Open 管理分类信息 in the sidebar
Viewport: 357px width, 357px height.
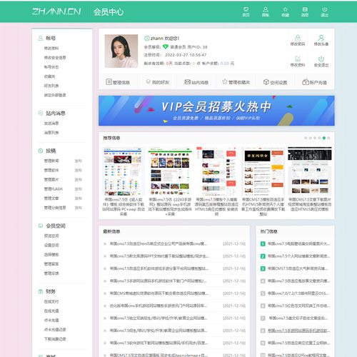(55, 208)
